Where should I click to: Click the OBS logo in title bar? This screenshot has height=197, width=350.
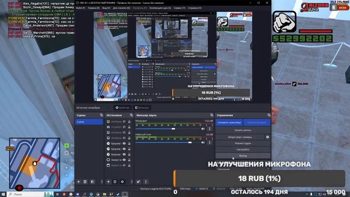click(78, 3)
